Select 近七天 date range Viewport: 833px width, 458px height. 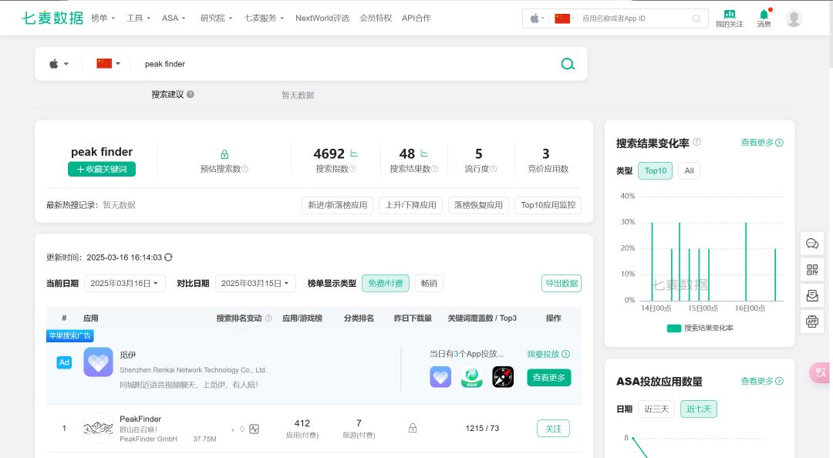(x=699, y=409)
